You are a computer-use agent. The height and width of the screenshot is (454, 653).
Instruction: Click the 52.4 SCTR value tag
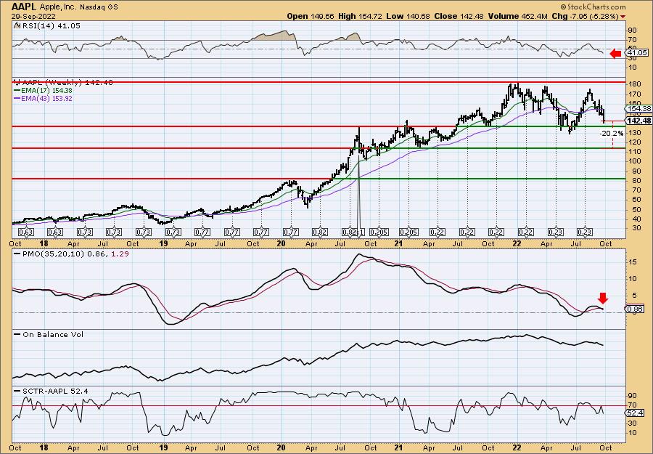click(636, 413)
